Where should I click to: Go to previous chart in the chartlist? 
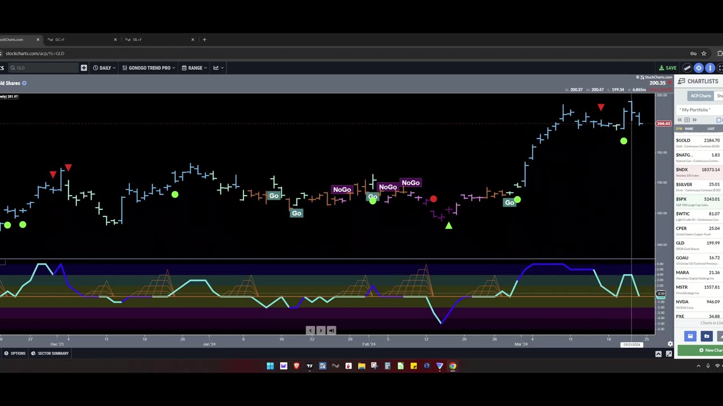[680, 120]
